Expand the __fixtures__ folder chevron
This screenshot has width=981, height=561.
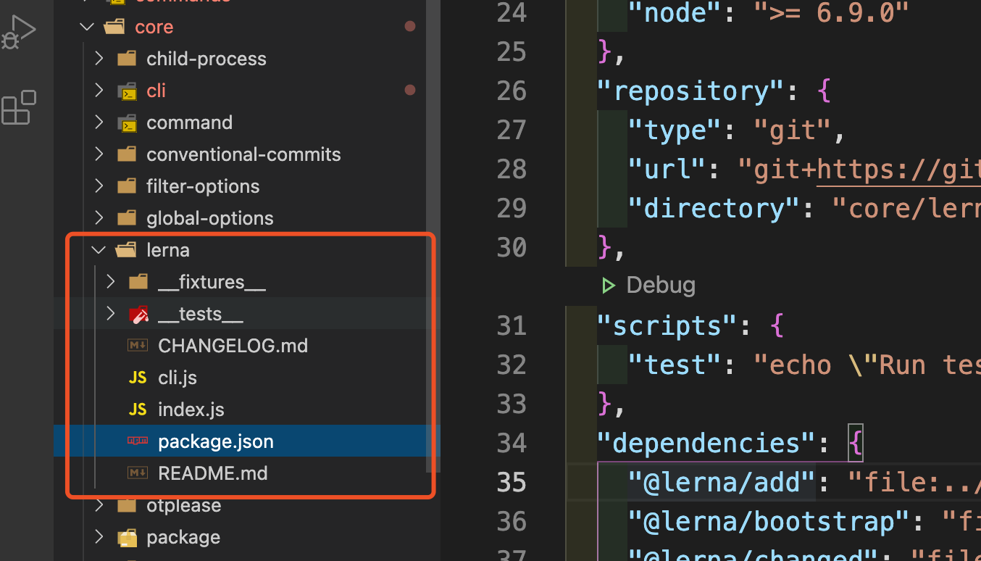point(111,282)
